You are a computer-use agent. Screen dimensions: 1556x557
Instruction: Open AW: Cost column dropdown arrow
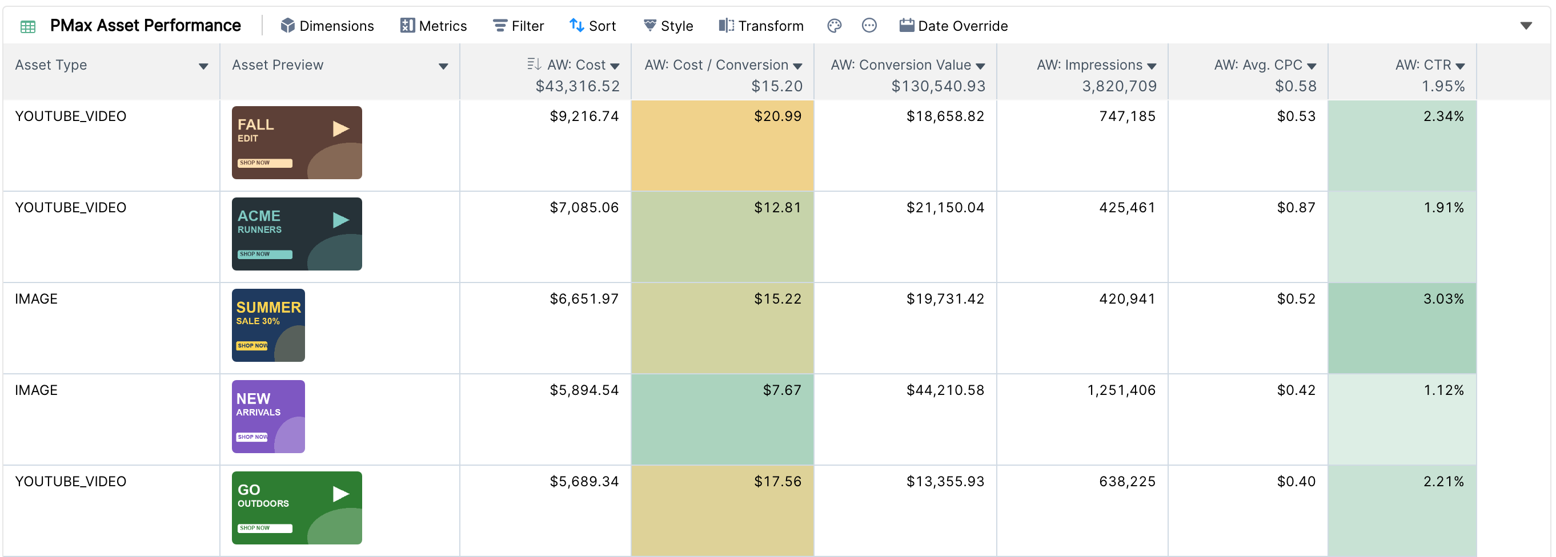(615, 66)
